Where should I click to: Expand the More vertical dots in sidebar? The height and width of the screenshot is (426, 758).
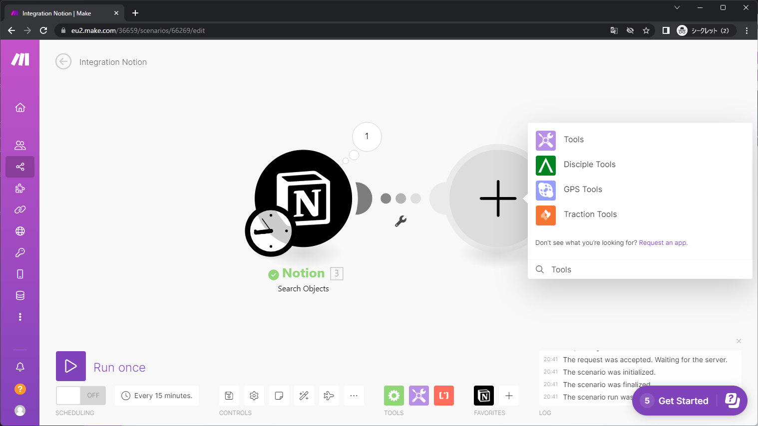(x=20, y=317)
